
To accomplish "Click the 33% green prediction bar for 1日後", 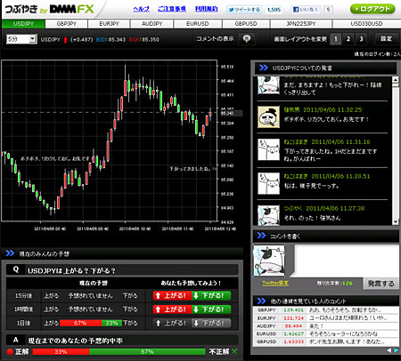I will click(x=111, y=323).
